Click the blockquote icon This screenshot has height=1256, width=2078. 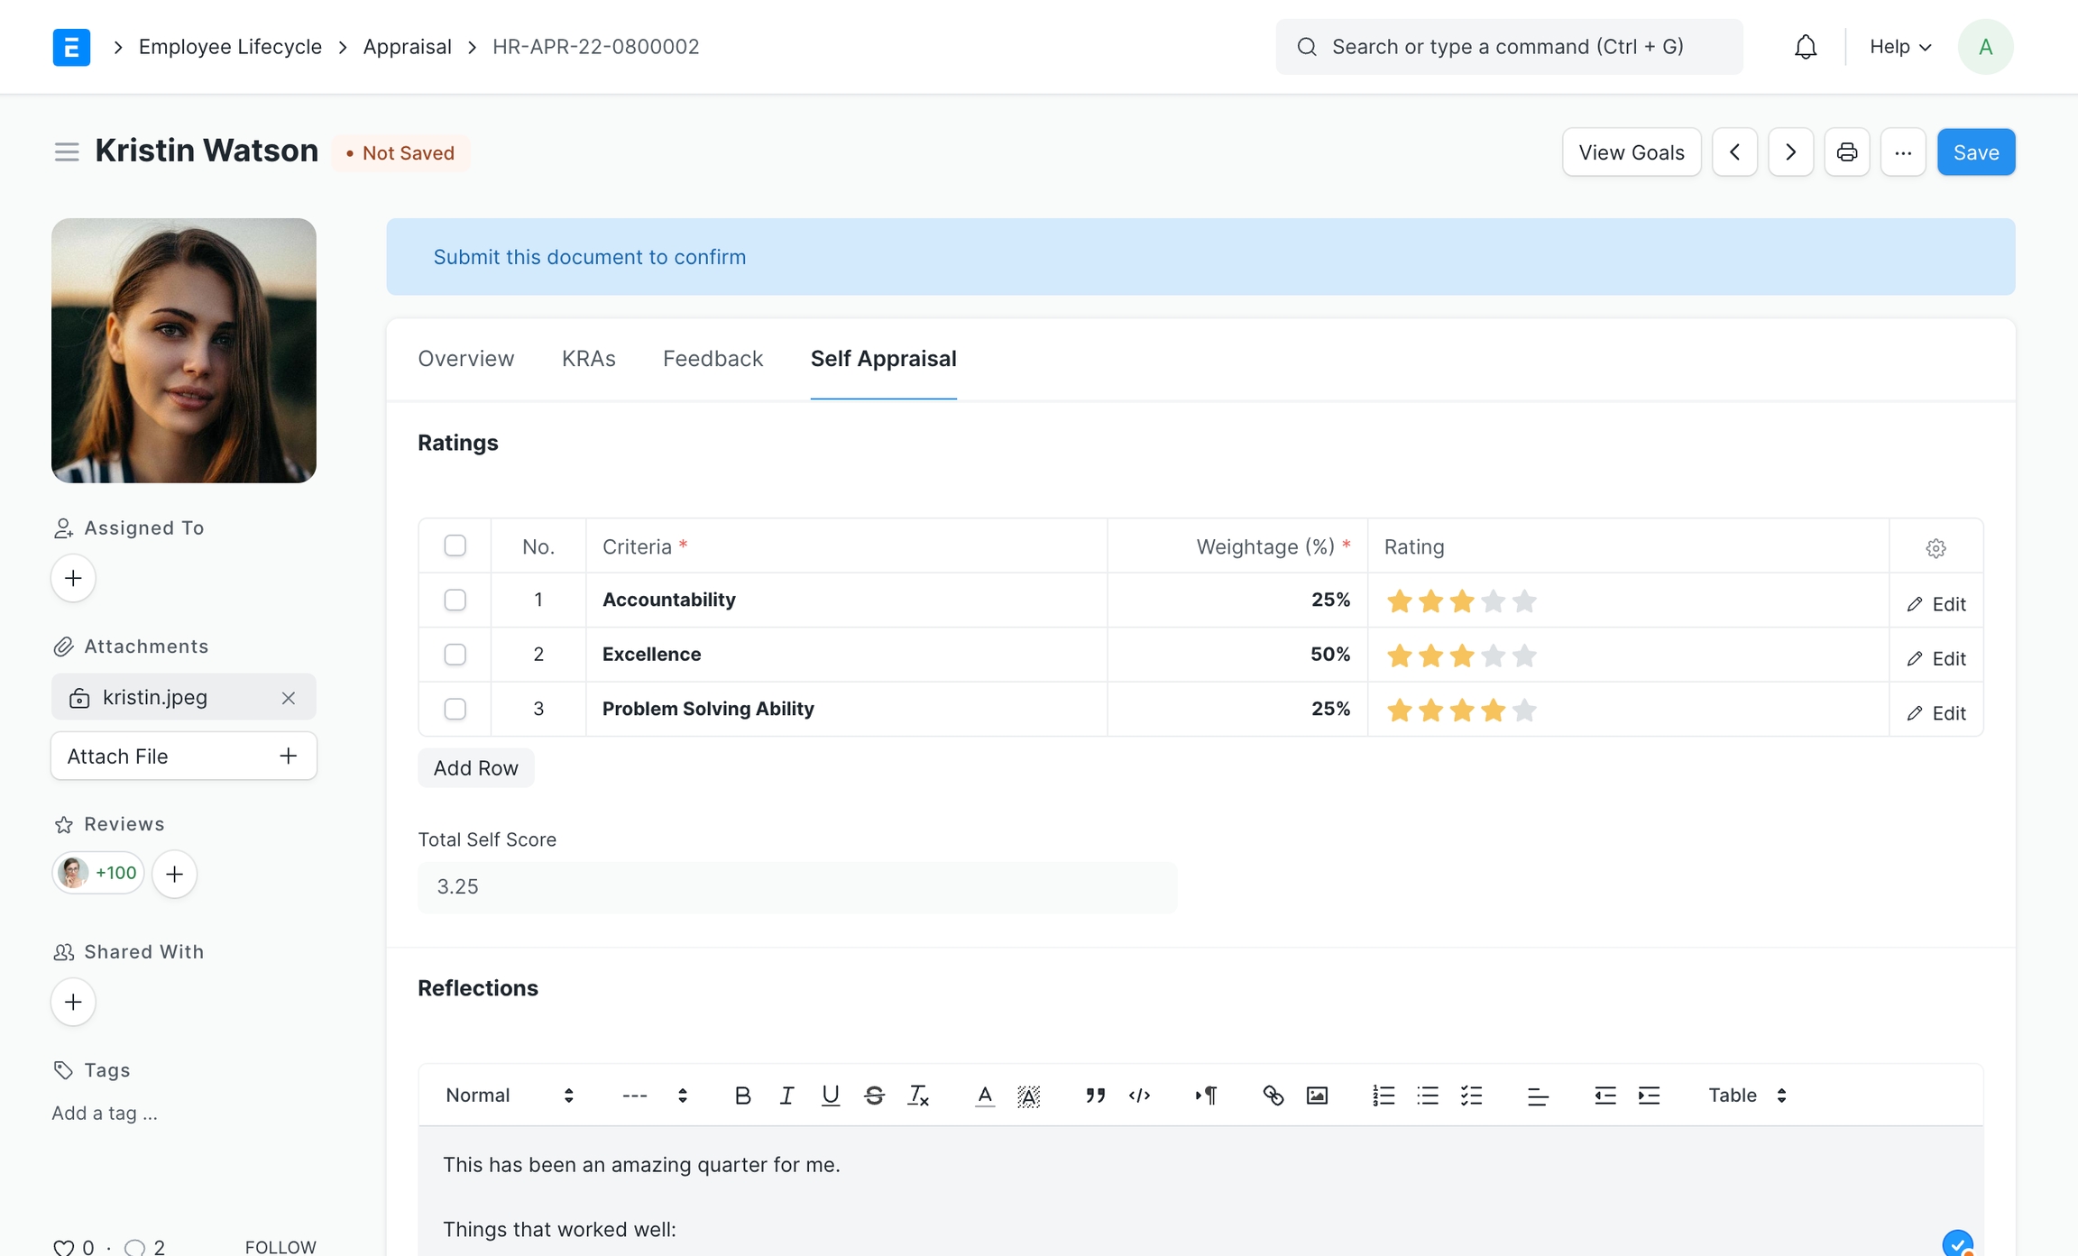(x=1095, y=1096)
